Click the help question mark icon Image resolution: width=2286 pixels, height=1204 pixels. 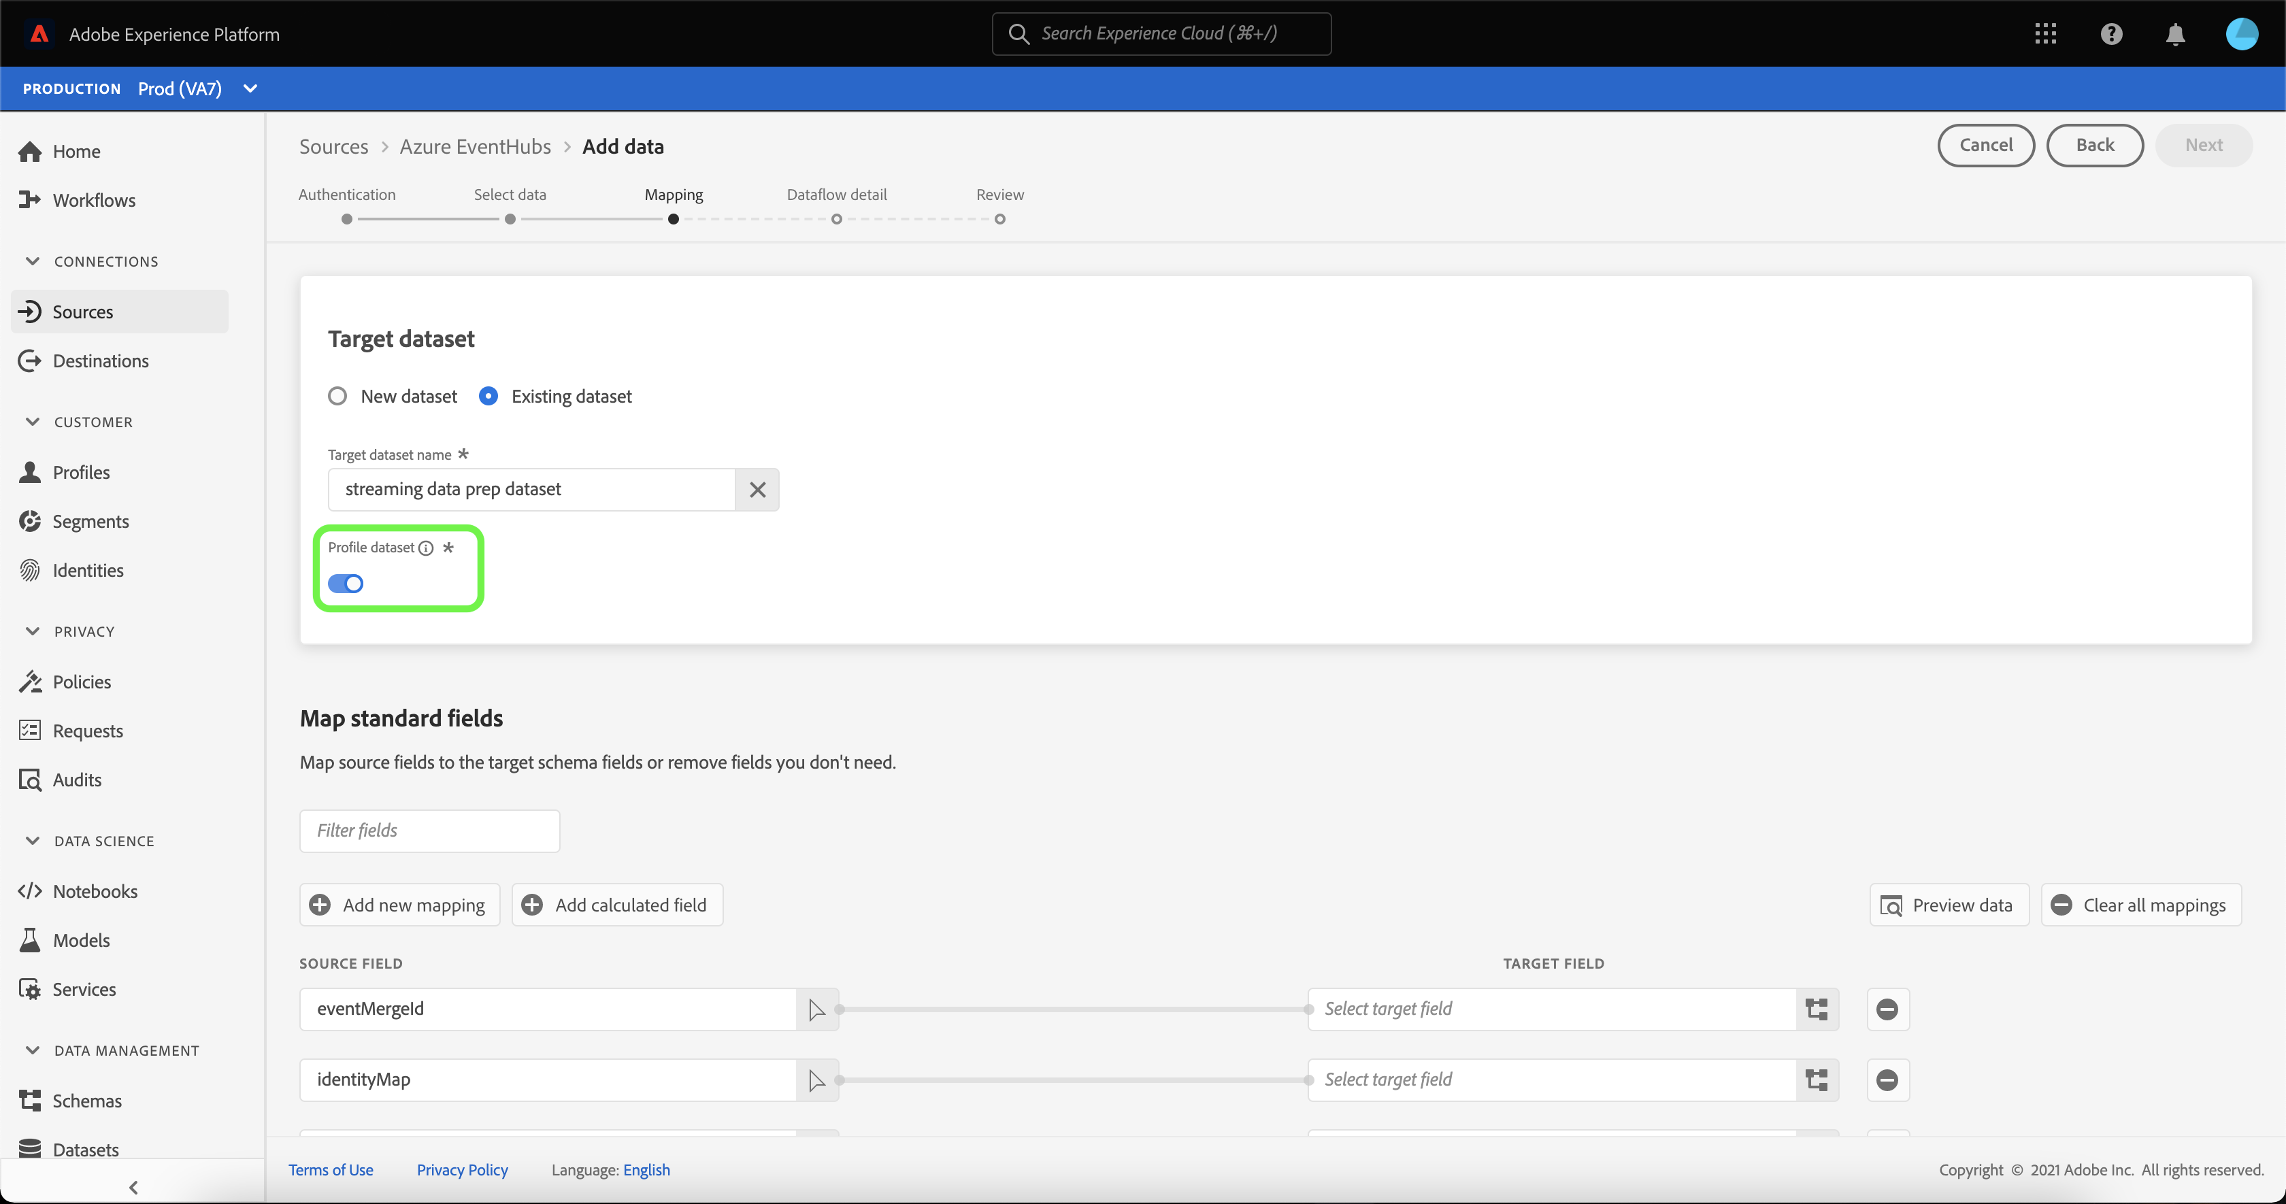2111,34
